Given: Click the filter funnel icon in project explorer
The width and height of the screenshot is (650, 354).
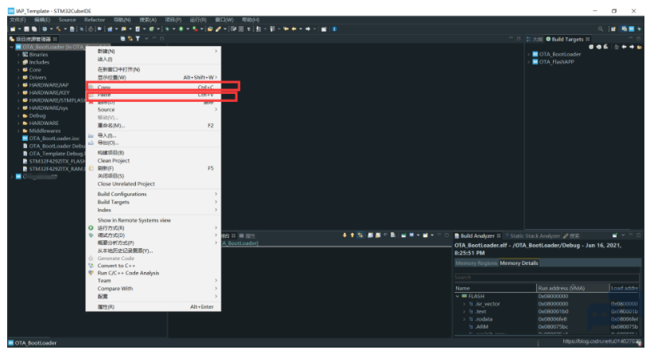Looking at the screenshot, I should click(138, 38).
